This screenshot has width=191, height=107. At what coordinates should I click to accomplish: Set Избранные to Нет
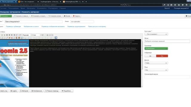click(162, 56)
